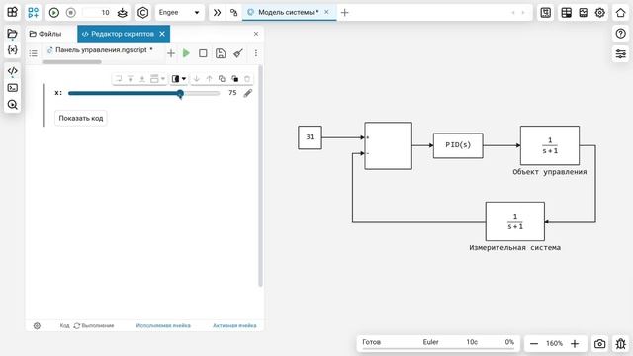Add a new model tab
This screenshot has height=356, width=633.
(344, 13)
